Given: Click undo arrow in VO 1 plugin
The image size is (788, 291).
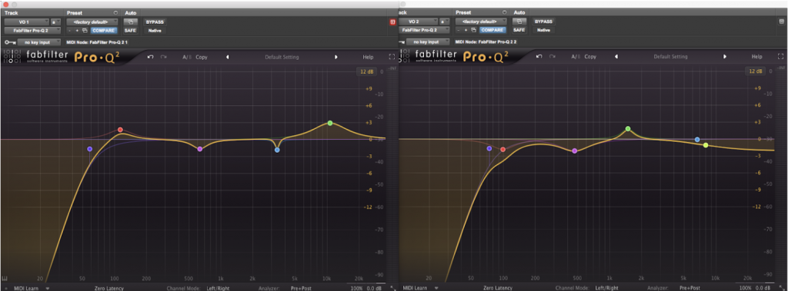Looking at the screenshot, I should (150, 57).
